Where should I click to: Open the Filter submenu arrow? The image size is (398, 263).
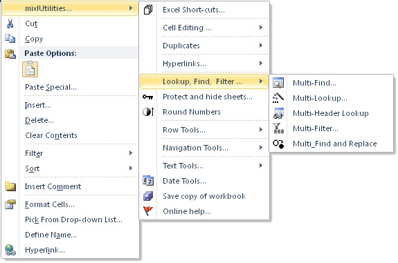click(x=131, y=153)
